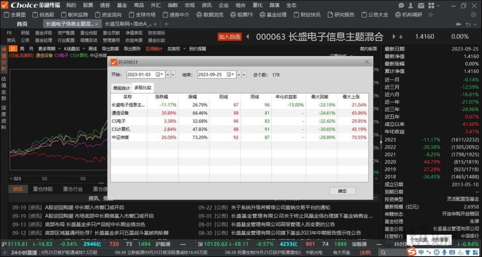
Task: Open 股票F9 deep data
Action: tap(242, 14)
